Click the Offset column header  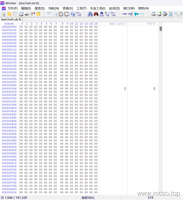(x=9, y=24)
